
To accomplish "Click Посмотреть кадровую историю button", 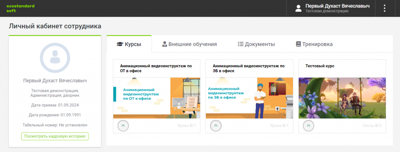I will point(55,136).
